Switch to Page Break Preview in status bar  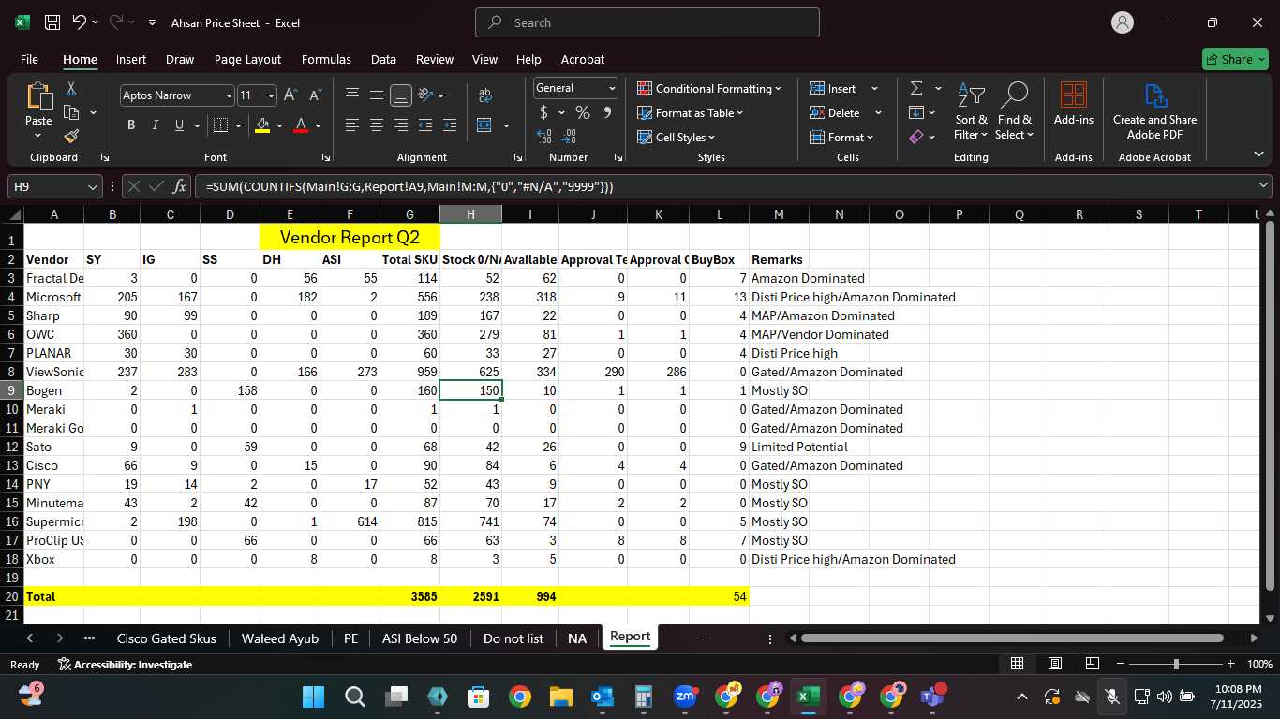tap(1092, 664)
